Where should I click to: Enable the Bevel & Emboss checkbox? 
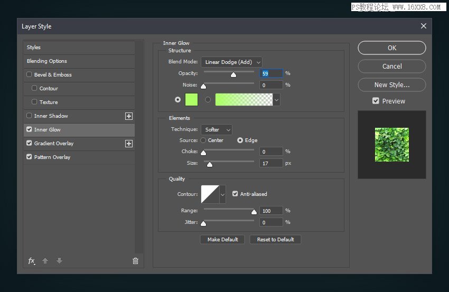pos(29,75)
